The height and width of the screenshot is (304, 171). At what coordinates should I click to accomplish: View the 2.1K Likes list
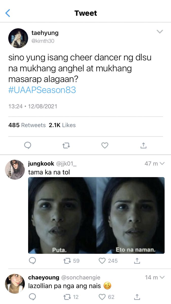[x=62, y=125]
